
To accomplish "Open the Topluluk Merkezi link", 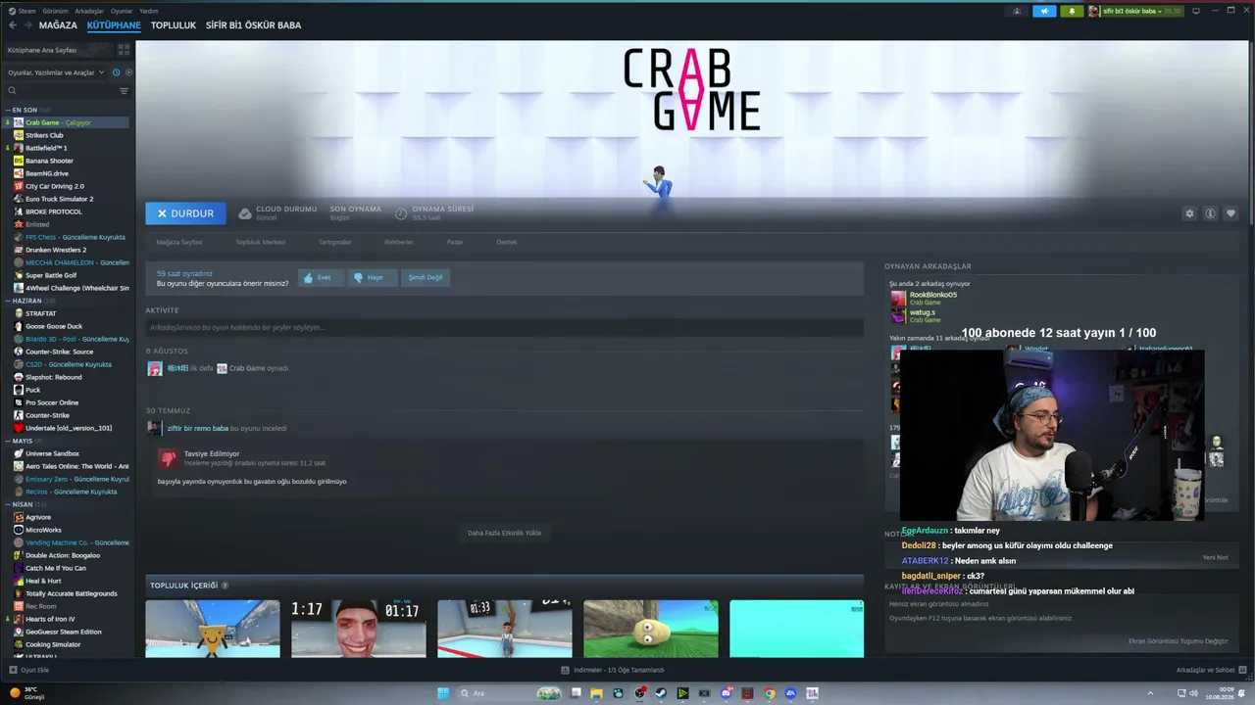I will pos(260,242).
